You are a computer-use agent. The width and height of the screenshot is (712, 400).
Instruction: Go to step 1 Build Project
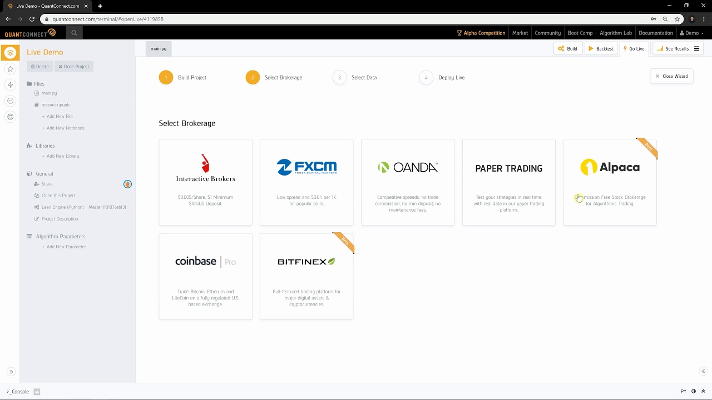coord(182,77)
